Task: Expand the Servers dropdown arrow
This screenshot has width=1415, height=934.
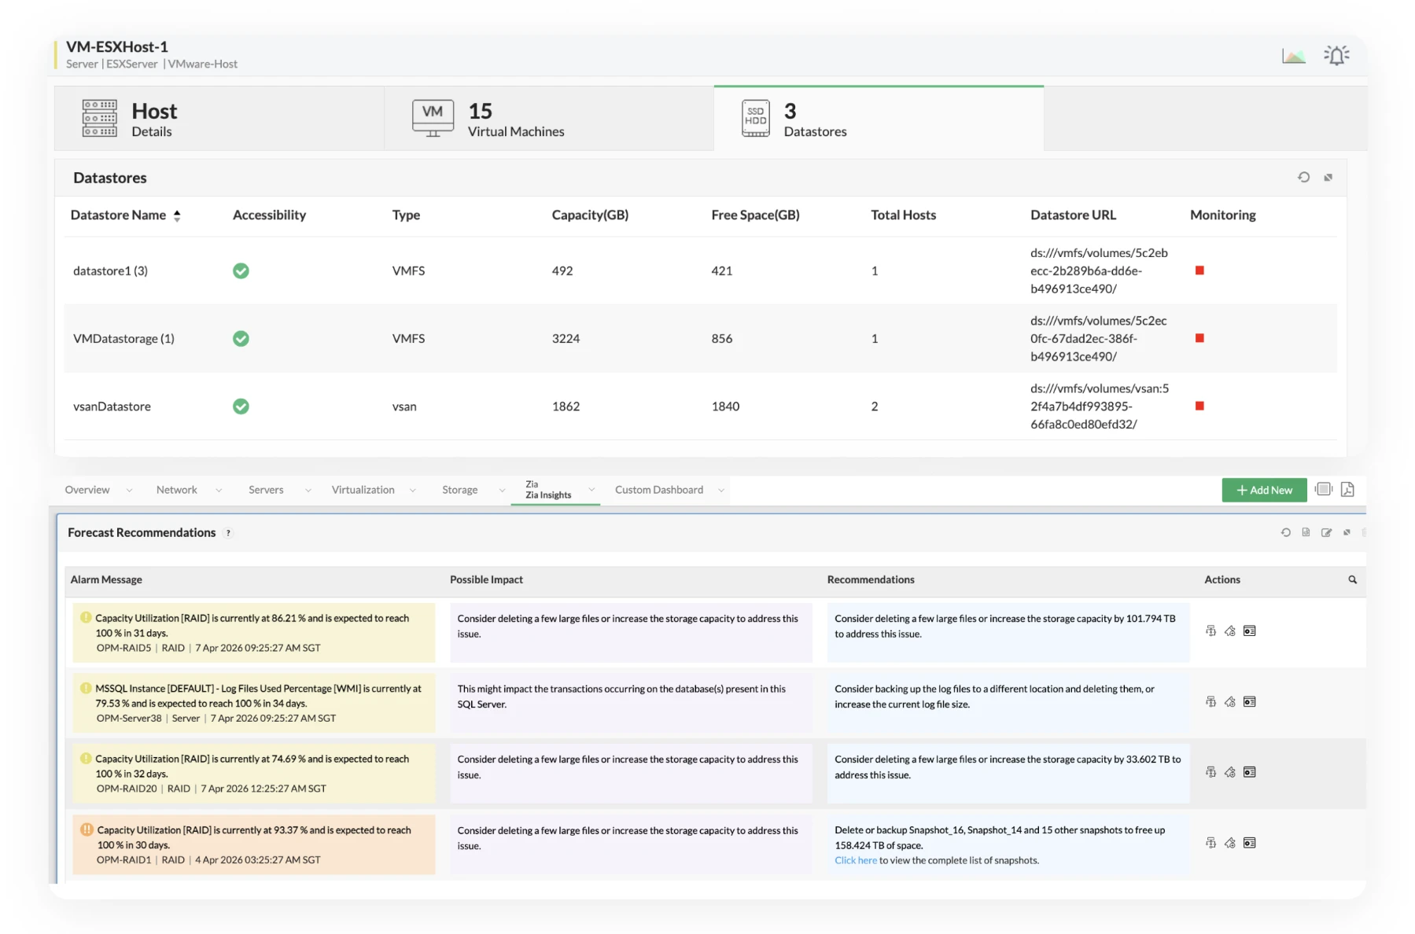Action: [x=308, y=490]
